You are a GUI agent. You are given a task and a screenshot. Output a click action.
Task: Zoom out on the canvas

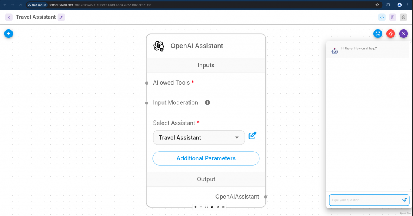(x=201, y=207)
